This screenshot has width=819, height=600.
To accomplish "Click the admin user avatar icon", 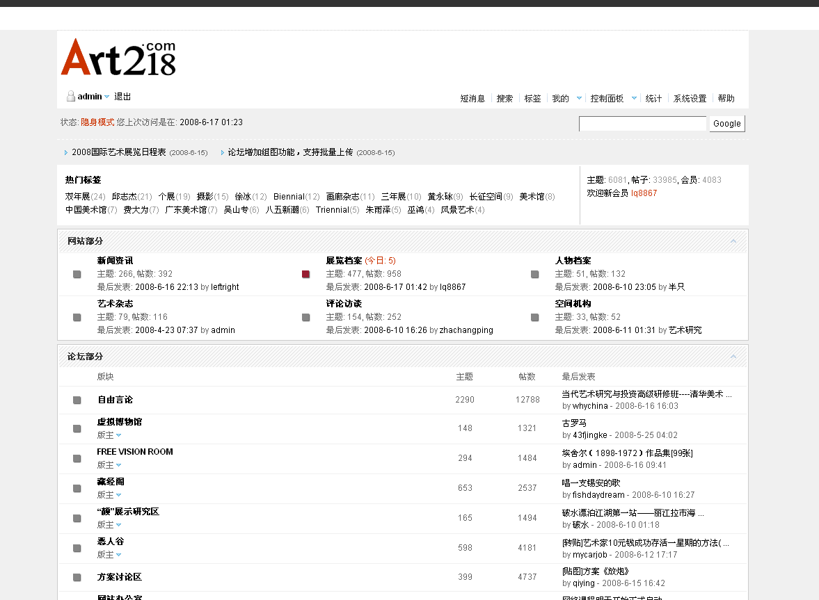I will click(x=70, y=97).
